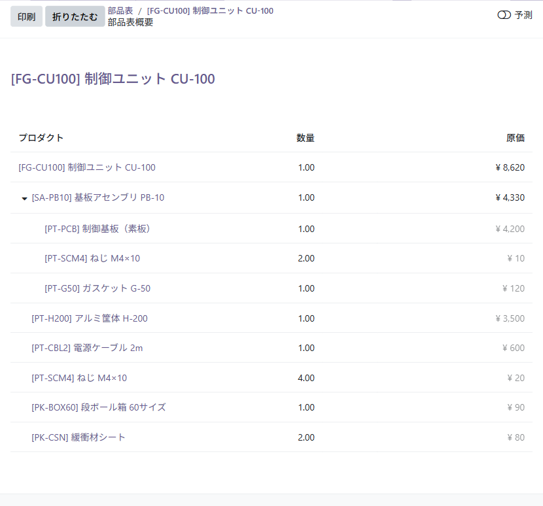Select the ¥ 10 cost value
Viewport: 543px width, 506px height.
(x=516, y=258)
